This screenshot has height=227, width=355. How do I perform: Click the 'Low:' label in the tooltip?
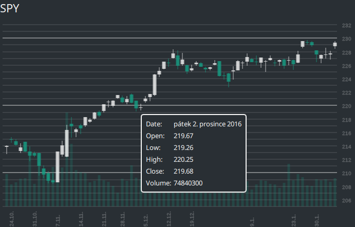click(x=153, y=147)
